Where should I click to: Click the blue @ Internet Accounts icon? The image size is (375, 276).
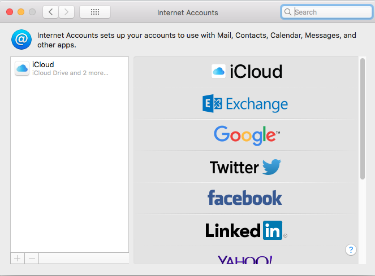click(x=21, y=40)
